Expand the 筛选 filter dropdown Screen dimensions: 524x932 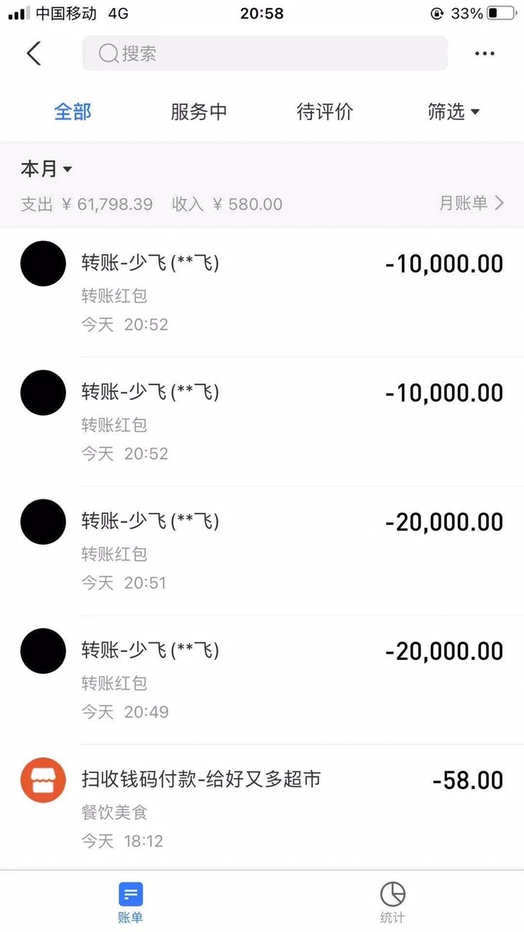pos(453,112)
